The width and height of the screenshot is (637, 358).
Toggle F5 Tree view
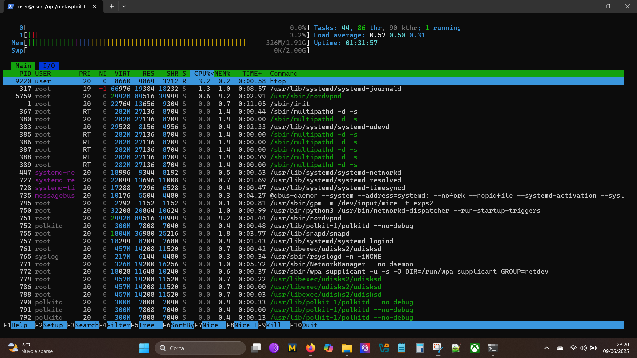pyautogui.click(x=146, y=325)
